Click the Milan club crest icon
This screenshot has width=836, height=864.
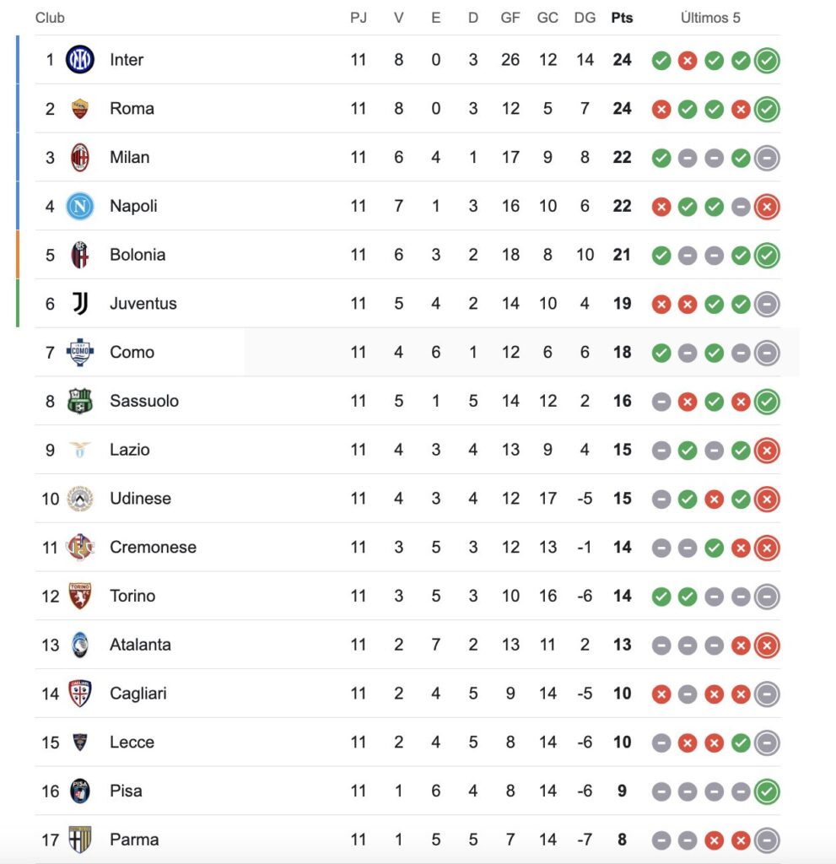[80, 158]
